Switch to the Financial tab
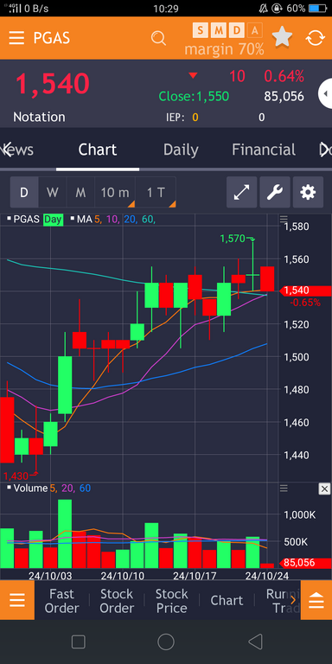This screenshot has height=664, width=332. pyautogui.click(x=264, y=150)
